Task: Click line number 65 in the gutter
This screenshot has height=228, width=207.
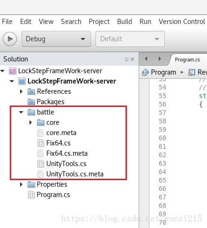Action: (163, 181)
